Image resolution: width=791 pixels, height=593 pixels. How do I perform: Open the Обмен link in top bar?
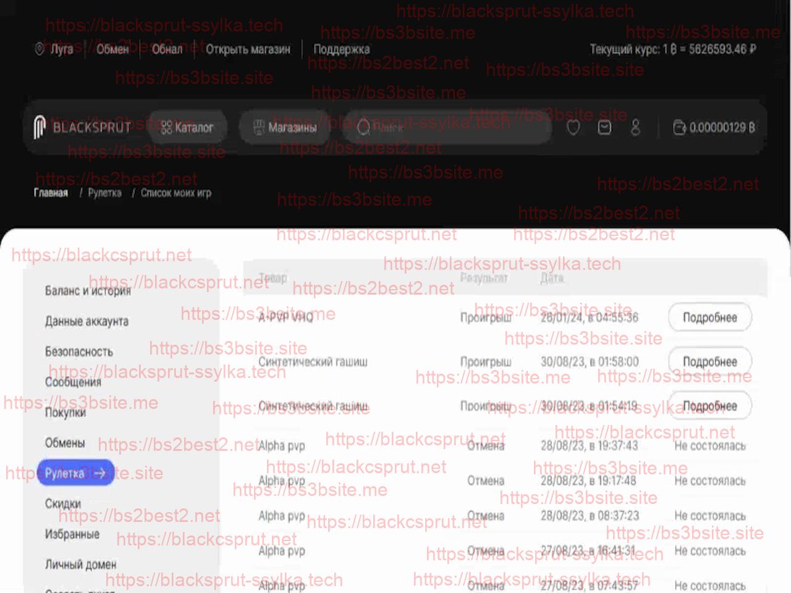pos(112,49)
